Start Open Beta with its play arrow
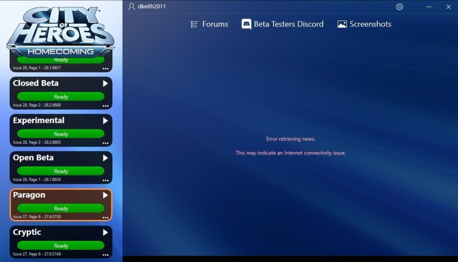Screen dimensions: 458x262 coord(105,158)
